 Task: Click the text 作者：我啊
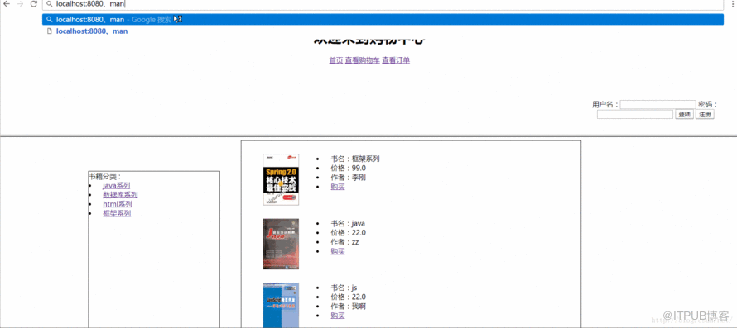[x=349, y=307]
